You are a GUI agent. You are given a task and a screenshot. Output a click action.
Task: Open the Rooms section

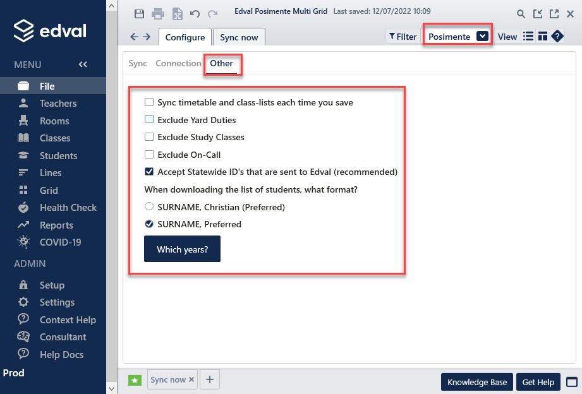[53, 121]
